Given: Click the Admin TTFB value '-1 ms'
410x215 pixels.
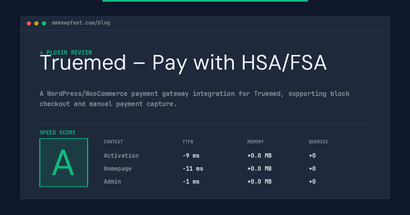Looking at the screenshot, I should (x=191, y=182).
